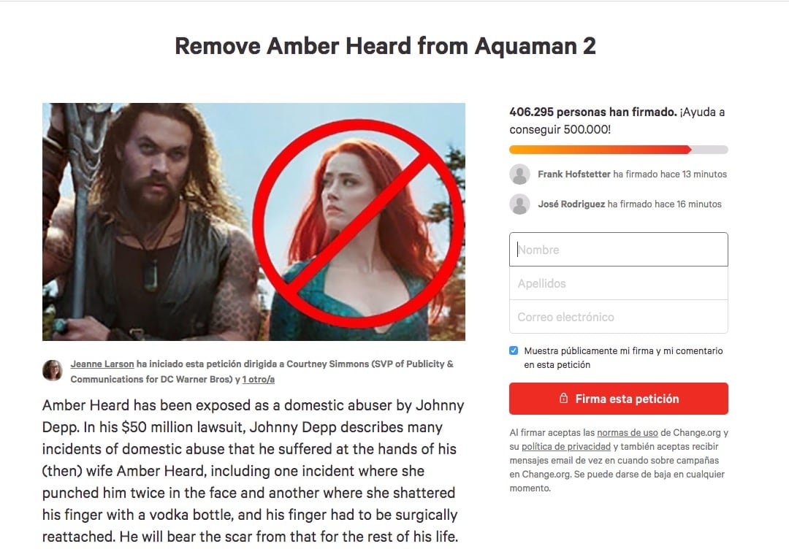Focus the Apellidos input field

[x=619, y=283]
